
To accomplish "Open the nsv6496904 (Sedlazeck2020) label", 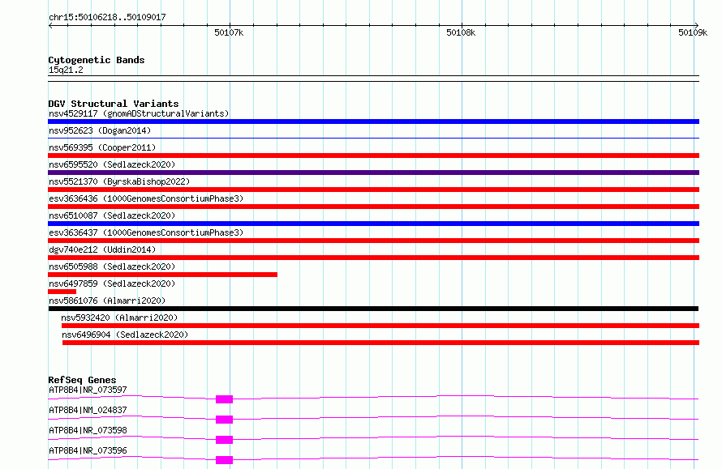I will (125, 335).
